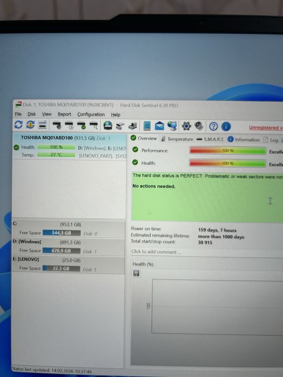Image resolution: width=283 pixels, height=377 pixels.
Task: Click the 100 % health bar in disk list
Action: point(56,147)
